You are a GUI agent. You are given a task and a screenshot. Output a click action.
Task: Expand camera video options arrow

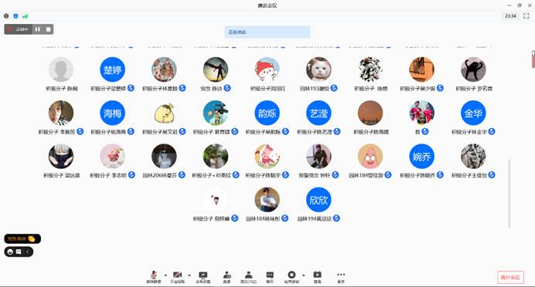pos(189,275)
